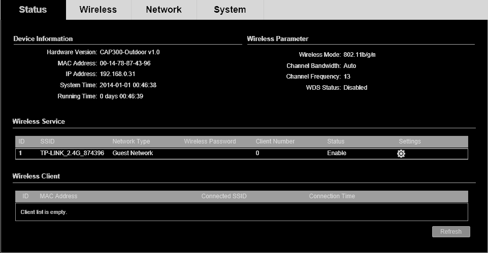
Task: Click the Client Number column header
Action: [275, 141]
